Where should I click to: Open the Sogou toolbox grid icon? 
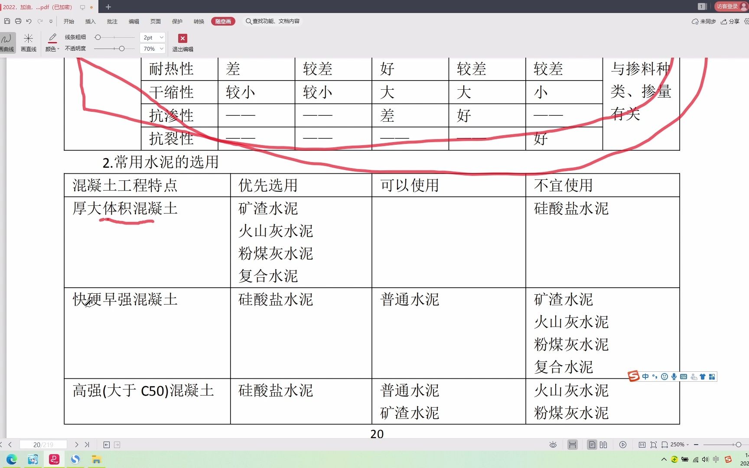[x=712, y=377]
